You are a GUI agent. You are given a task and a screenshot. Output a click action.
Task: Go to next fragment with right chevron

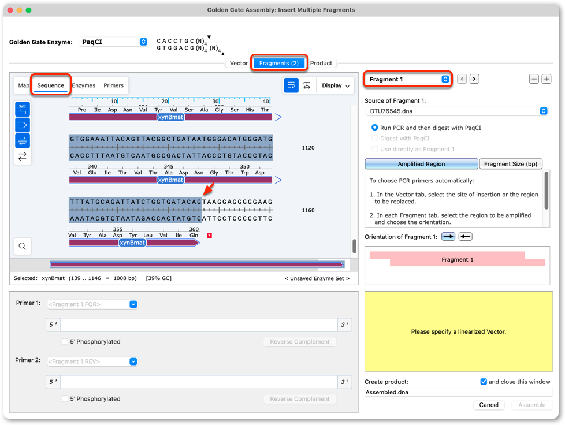coord(474,79)
